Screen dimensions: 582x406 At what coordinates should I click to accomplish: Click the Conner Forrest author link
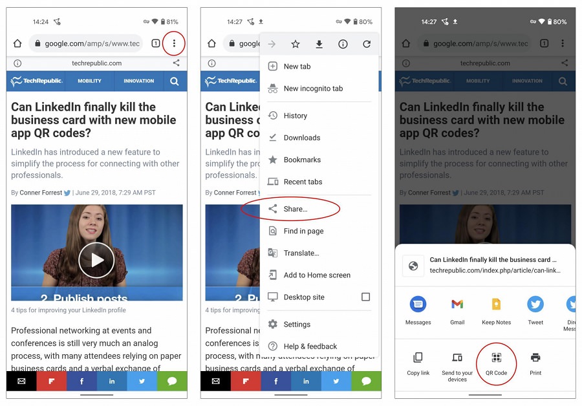coord(41,193)
